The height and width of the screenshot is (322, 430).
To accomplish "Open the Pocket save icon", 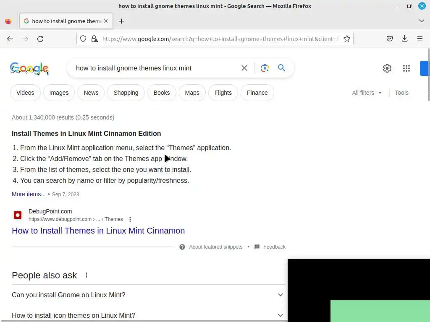I will [389, 39].
